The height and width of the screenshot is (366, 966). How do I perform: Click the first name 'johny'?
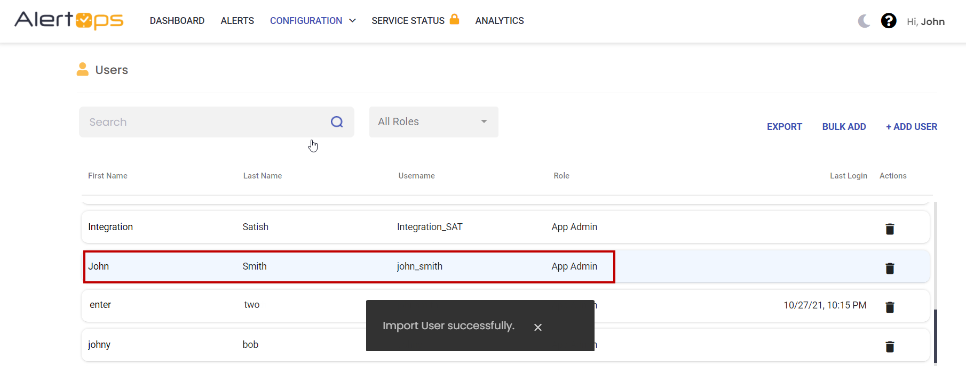point(99,345)
